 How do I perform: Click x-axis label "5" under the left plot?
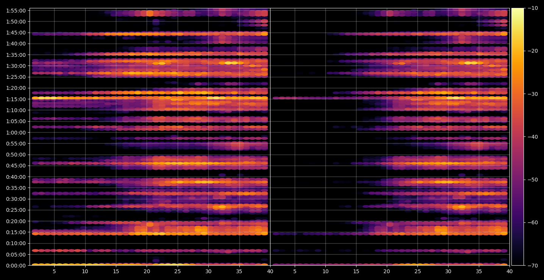coord(54,271)
